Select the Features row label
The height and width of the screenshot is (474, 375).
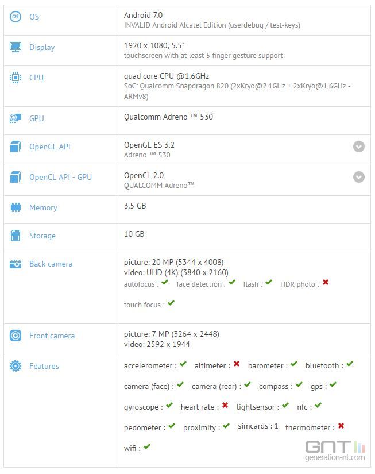coord(44,366)
